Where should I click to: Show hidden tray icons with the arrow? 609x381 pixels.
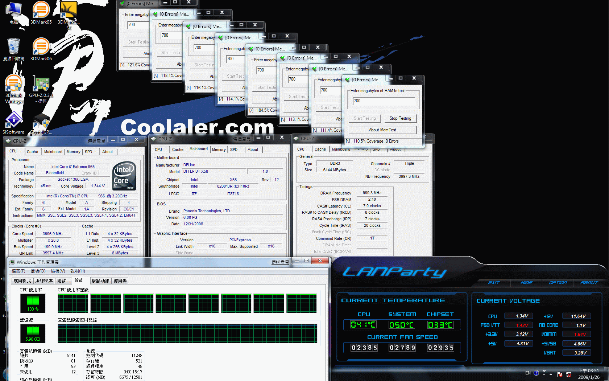pos(551,374)
